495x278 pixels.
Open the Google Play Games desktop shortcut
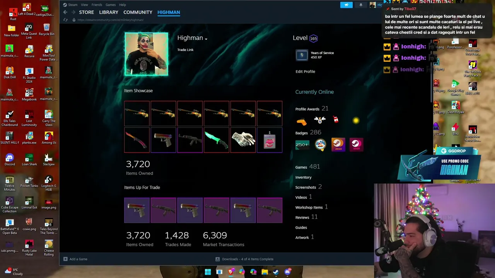tap(456, 88)
